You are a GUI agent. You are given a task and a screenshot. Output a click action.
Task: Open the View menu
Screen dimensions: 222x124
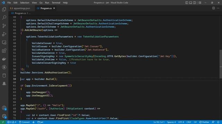point(34,3)
